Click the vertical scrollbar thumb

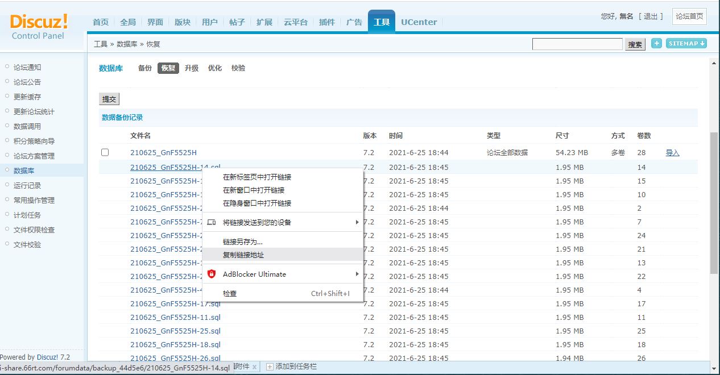[x=714, y=203]
